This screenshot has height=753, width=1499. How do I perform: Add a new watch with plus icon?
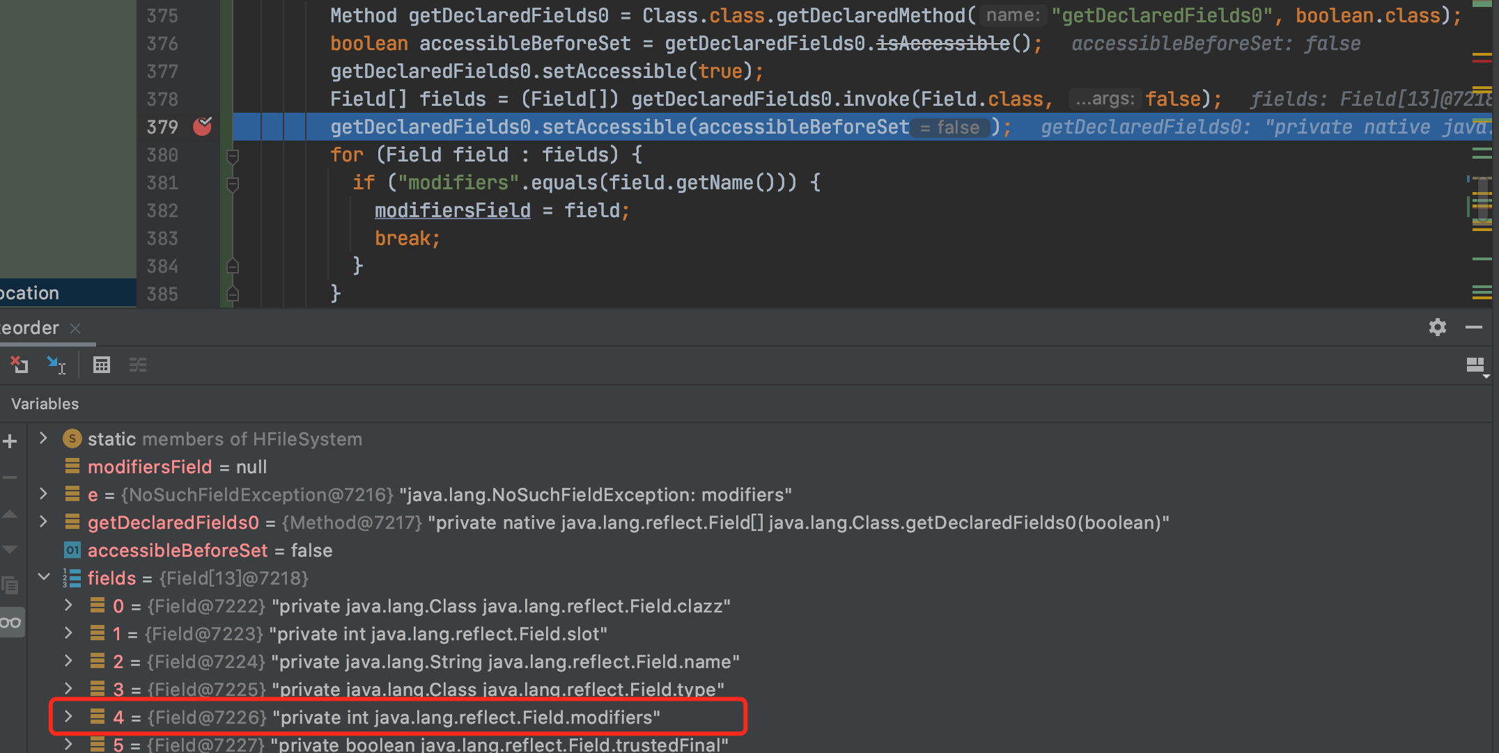pyautogui.click(x=10, y=441)
